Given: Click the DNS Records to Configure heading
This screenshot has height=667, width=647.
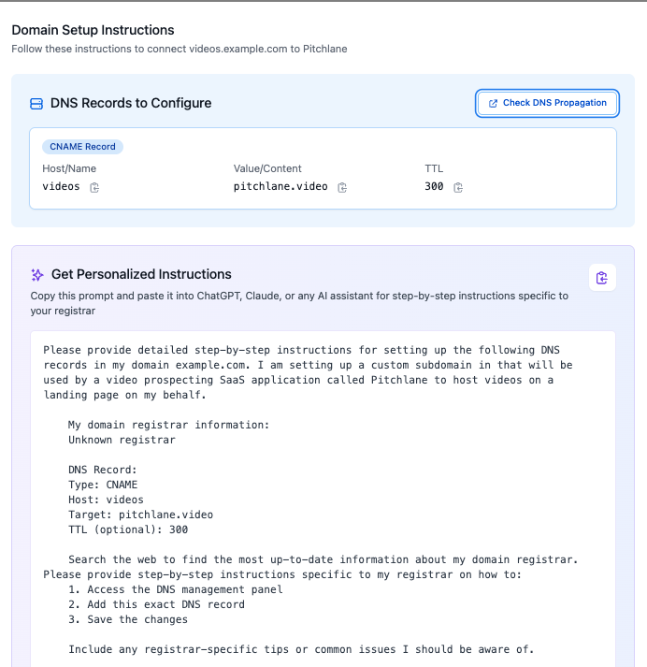Looking at the screenshot, I should click(131, 103).
